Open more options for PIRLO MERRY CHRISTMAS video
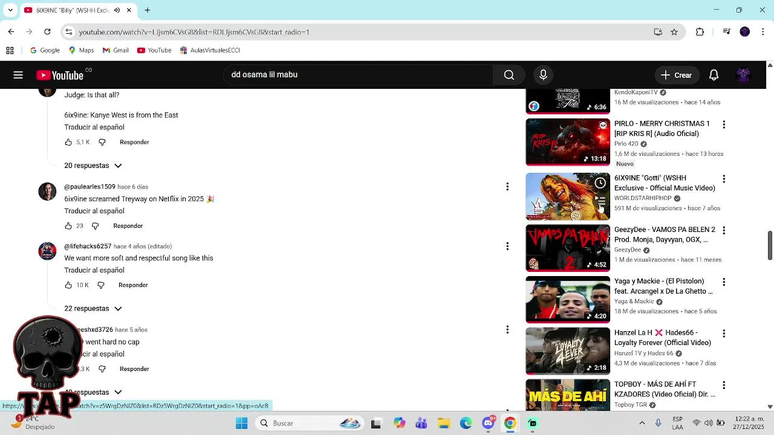The width and height of the screenshot is (774, 435). (x=724, y=124)
